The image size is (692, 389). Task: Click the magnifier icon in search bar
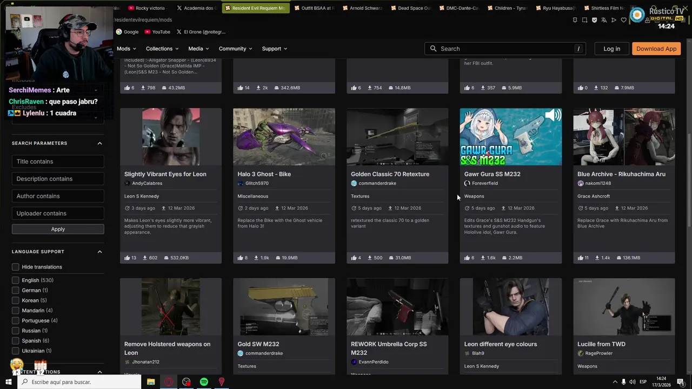tap(433, 49)
